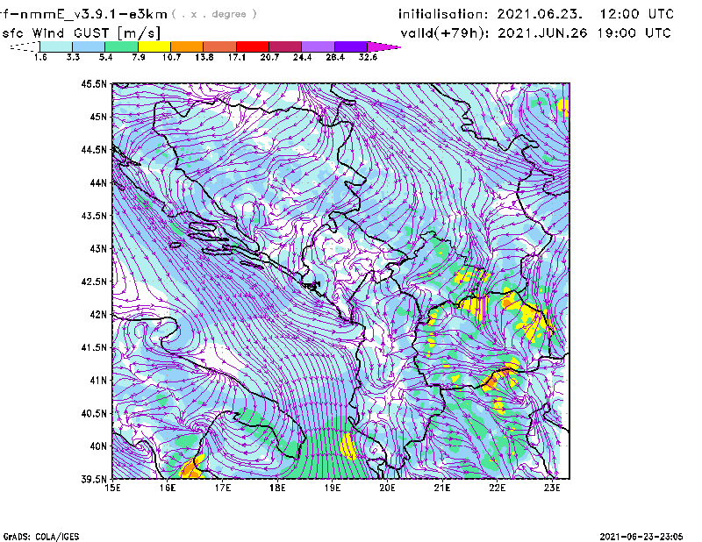Click the '41N' latitude label
This screenshot has height=542, width=702.
point(98,381)
